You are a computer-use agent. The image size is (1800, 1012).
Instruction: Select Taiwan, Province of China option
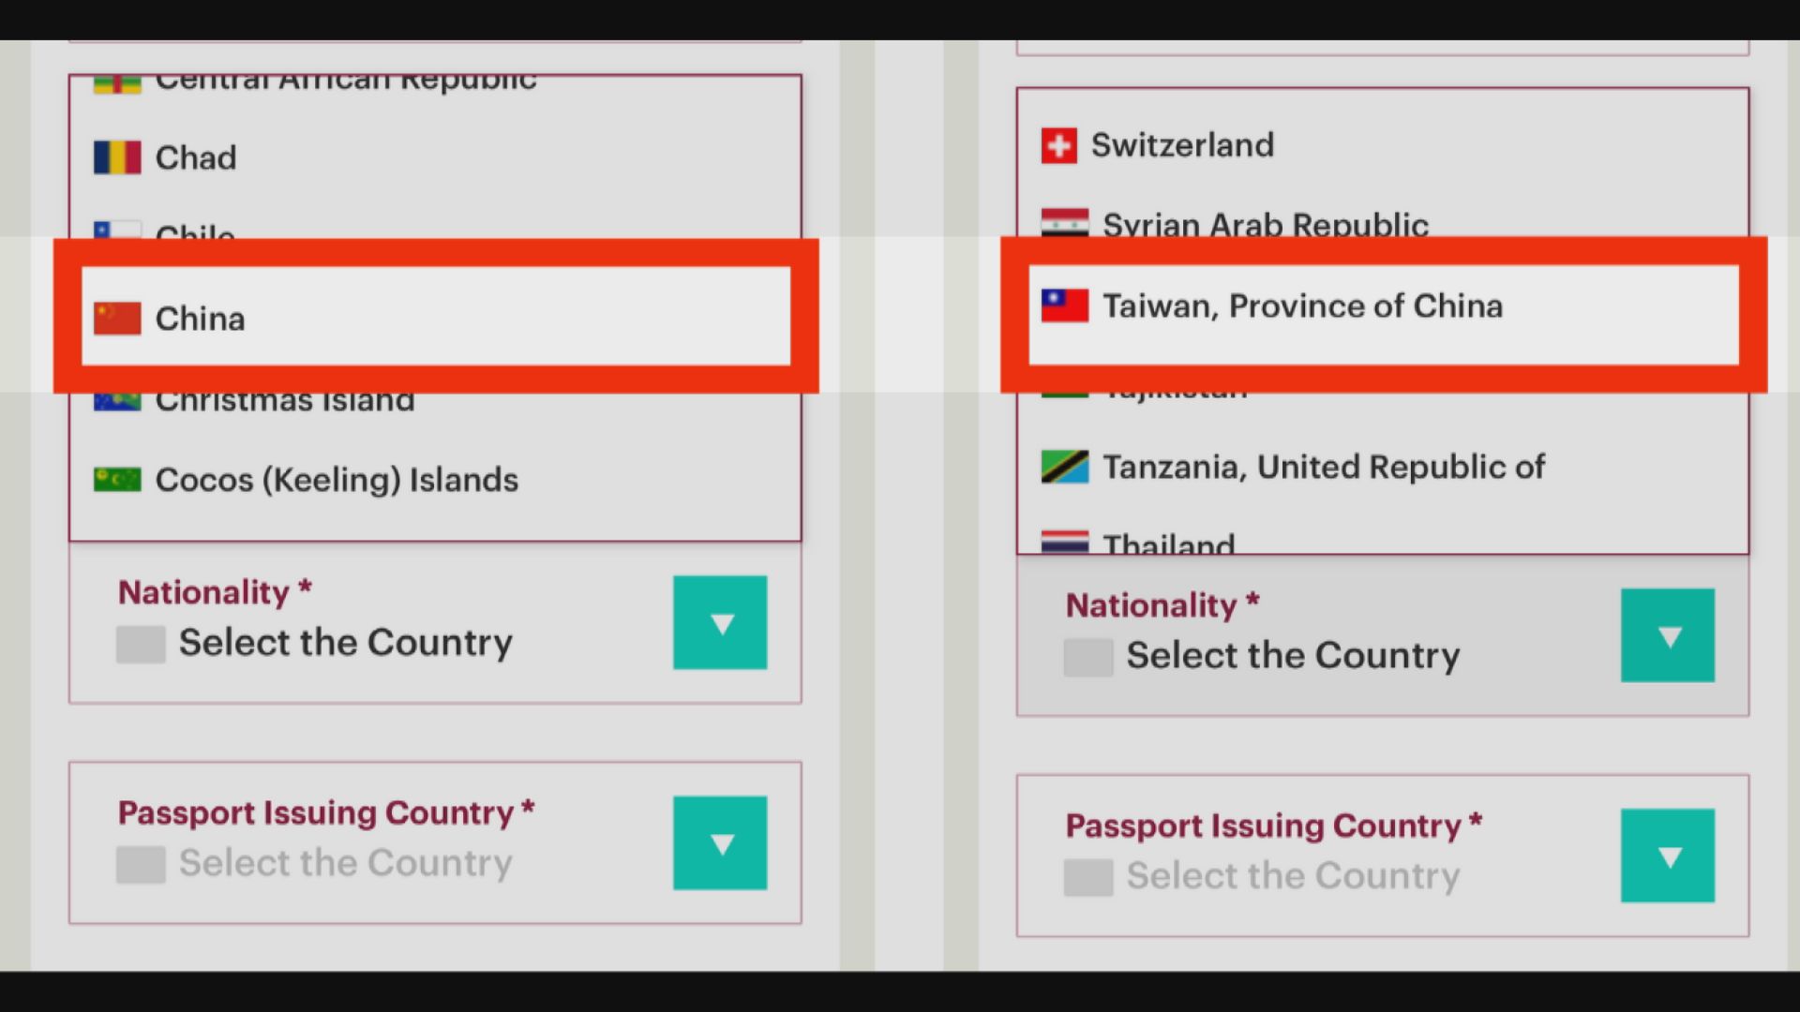point(1302,305)
